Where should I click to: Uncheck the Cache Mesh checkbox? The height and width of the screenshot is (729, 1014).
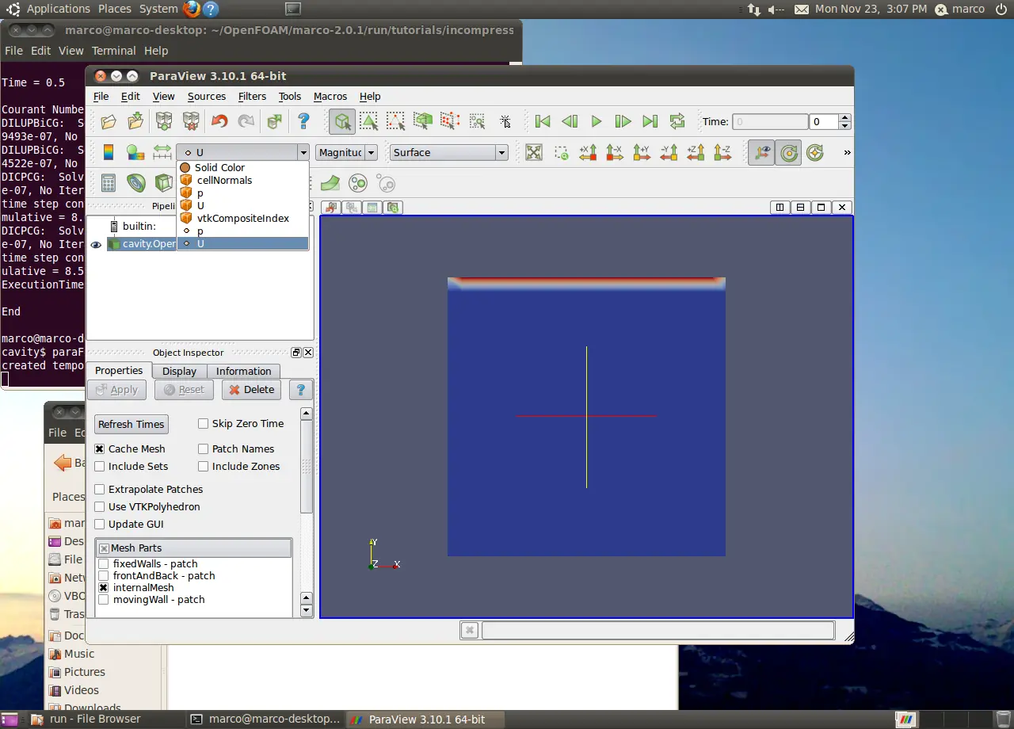tap(100, 449)
